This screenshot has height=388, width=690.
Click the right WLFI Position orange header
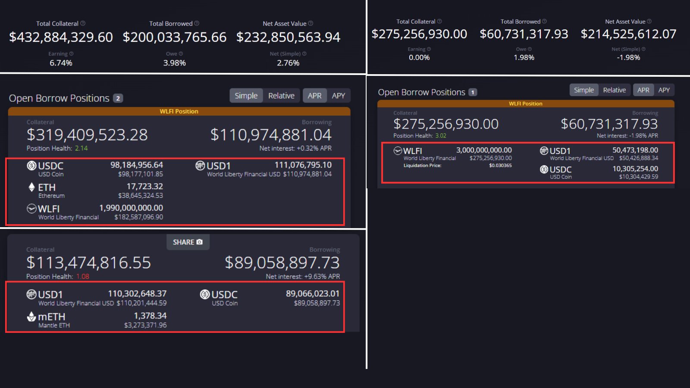[525, 103]
